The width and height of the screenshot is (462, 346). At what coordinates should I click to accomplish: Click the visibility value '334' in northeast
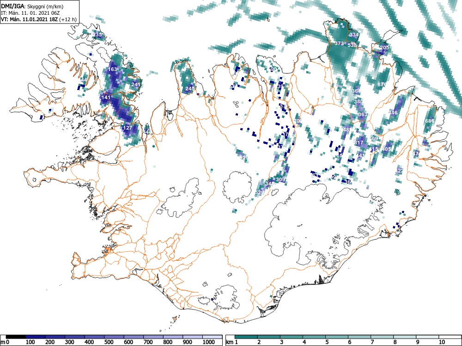(x=354, y=35)
